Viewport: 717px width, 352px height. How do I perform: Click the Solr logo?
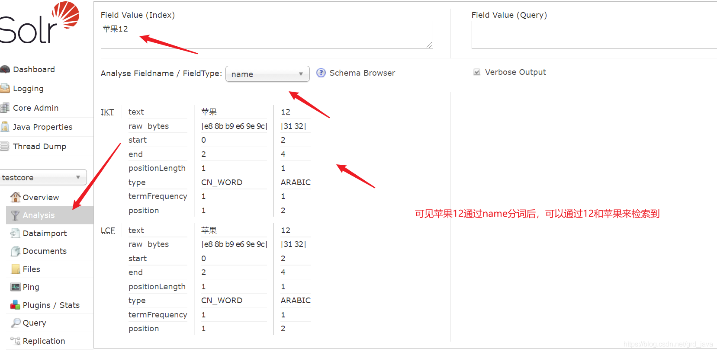coord(40,22)
